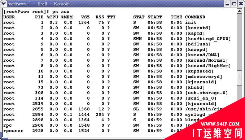Click the '[kscand/HighMem]' process name
This screenshot has height=140, width=245.
coord(208,66)
